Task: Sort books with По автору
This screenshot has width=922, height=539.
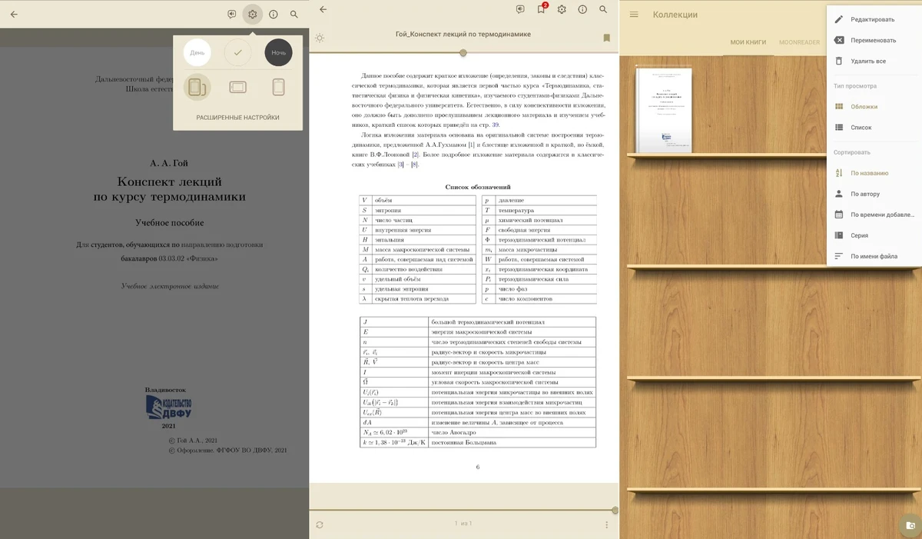Action: point(864,194)
